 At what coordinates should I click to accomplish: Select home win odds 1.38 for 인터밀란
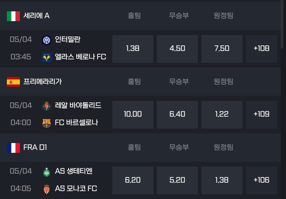tap(133, 49)
